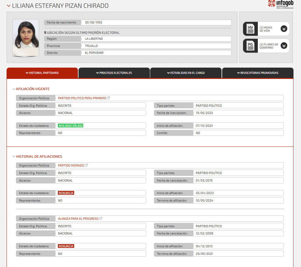Collapse the candidate name header chevron
Screen dimensions: 301x267
[9, 6]
